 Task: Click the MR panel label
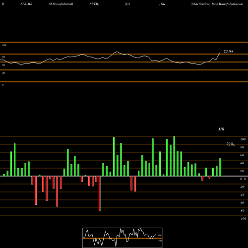tap(221, 129)
